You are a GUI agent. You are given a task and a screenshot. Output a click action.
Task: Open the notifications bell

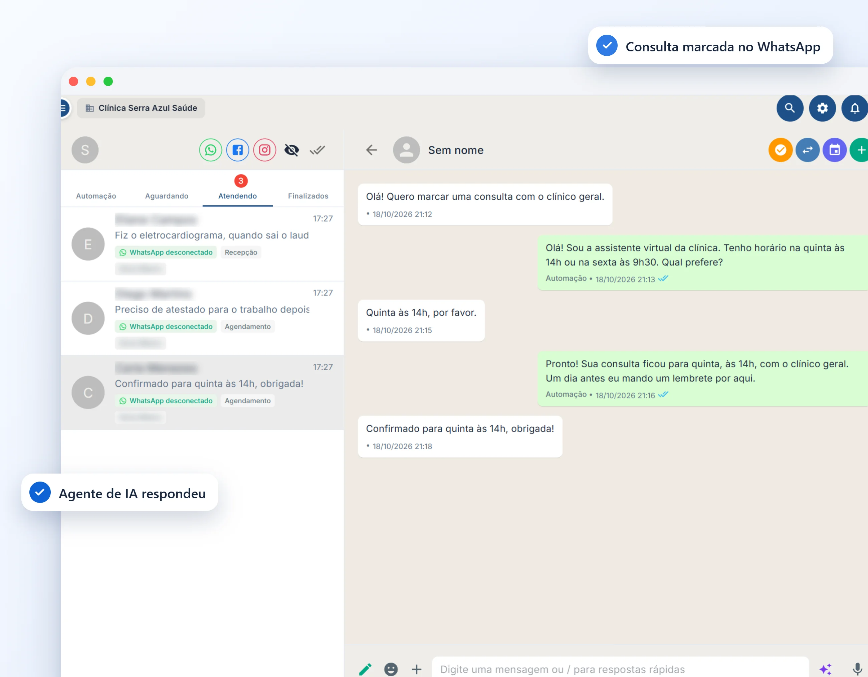[855, 108]
